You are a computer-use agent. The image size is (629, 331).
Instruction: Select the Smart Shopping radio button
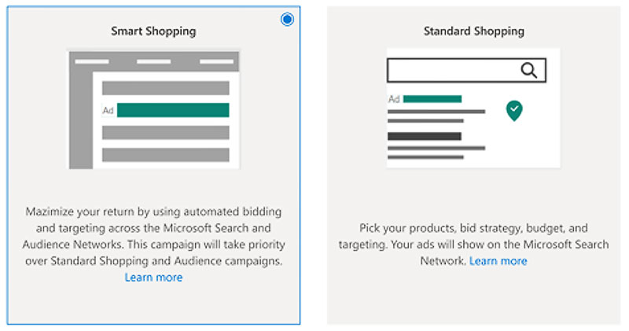(x=287, y=19)
